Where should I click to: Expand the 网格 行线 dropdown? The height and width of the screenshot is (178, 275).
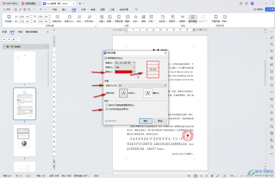point(134,67)
